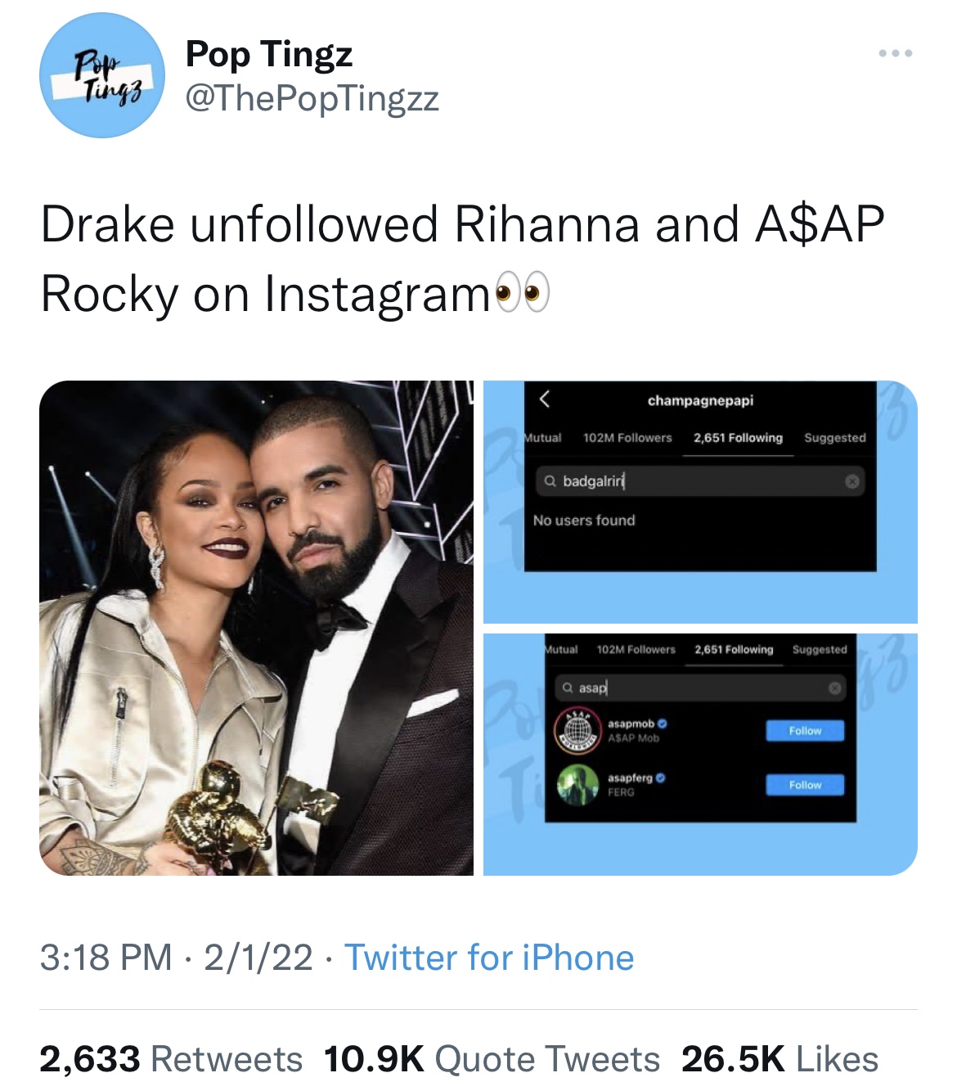Switch to the Mutual tab
The image size is (957, 1082).
point(543,438)
